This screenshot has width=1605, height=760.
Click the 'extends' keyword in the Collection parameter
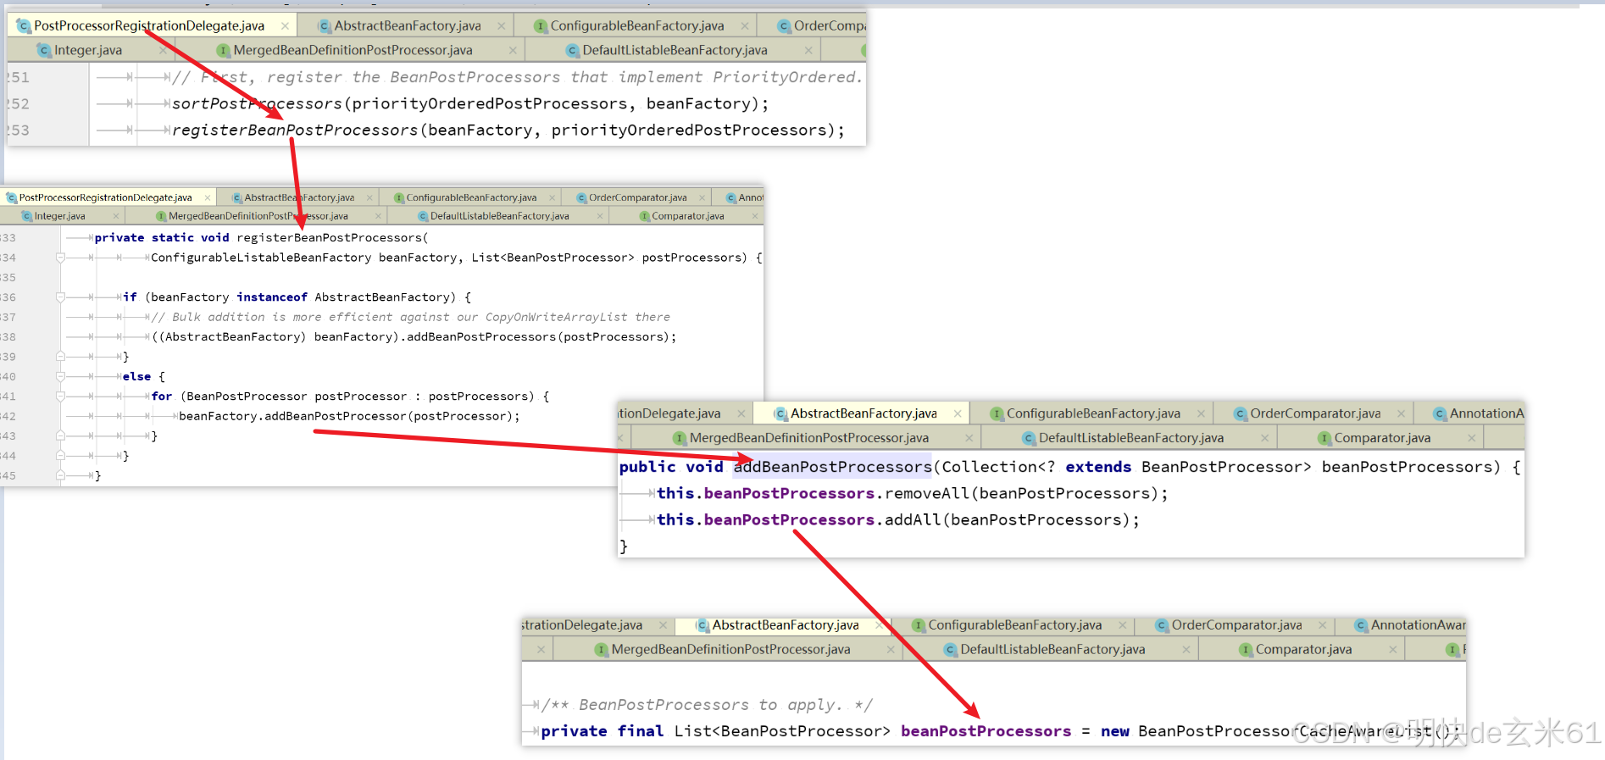tap(1098, 467)
